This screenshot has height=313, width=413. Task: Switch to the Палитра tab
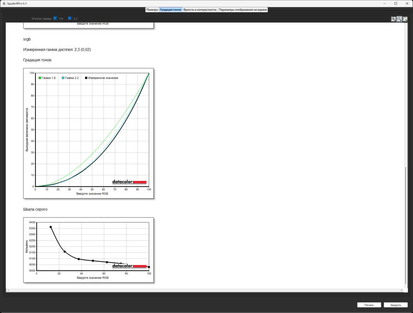(x=152, y=10)
